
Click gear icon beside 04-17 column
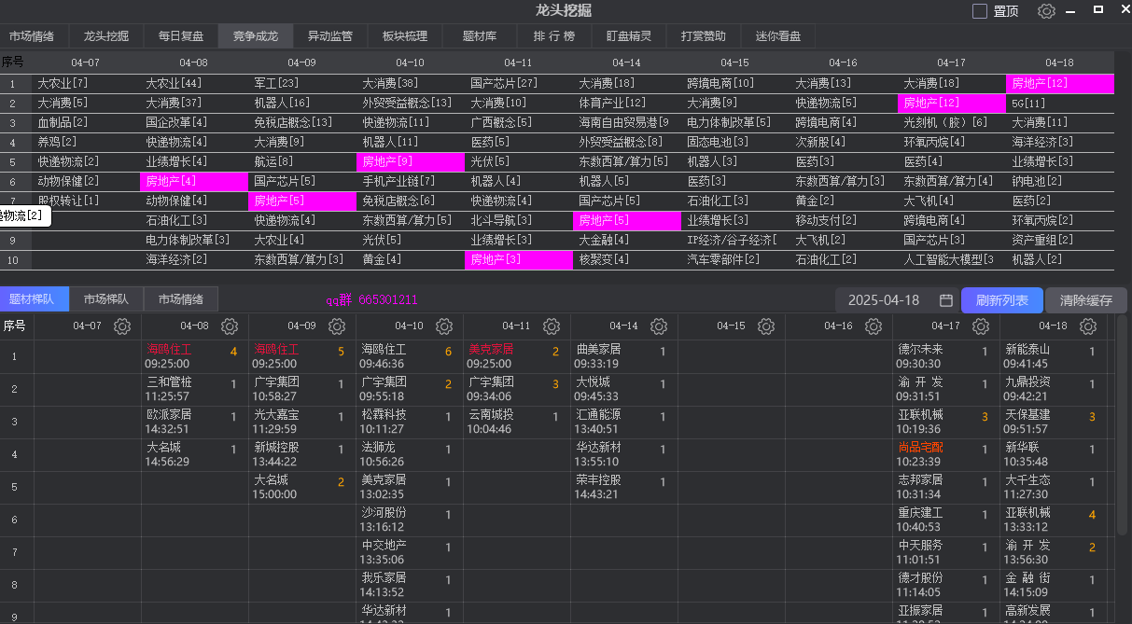click(x=981, y=326)
